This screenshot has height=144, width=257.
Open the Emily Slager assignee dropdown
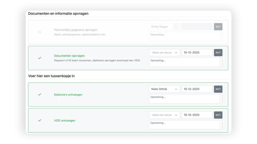tap(164, 27)
